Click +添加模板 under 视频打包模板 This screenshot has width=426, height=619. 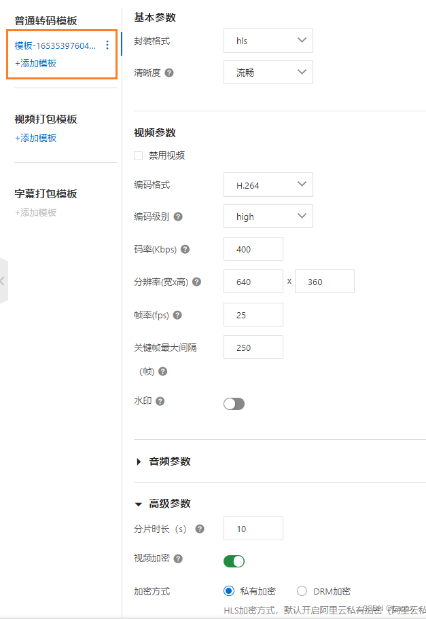pos(35,138)
